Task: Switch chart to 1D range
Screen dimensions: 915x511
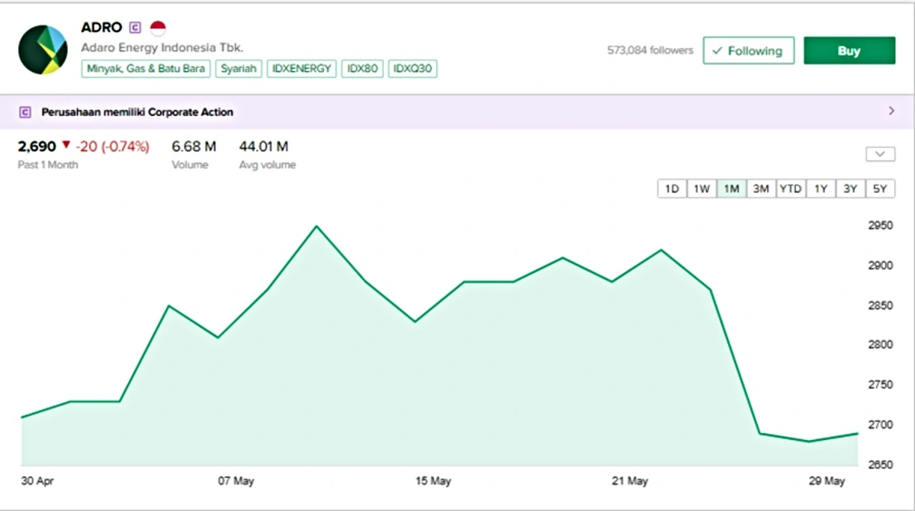Action: pos(673,188)
